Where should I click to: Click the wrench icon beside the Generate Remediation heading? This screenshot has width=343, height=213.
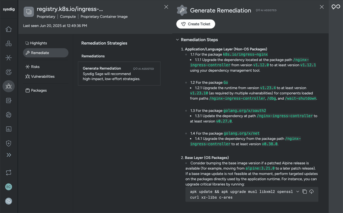[x=182, y=10]
